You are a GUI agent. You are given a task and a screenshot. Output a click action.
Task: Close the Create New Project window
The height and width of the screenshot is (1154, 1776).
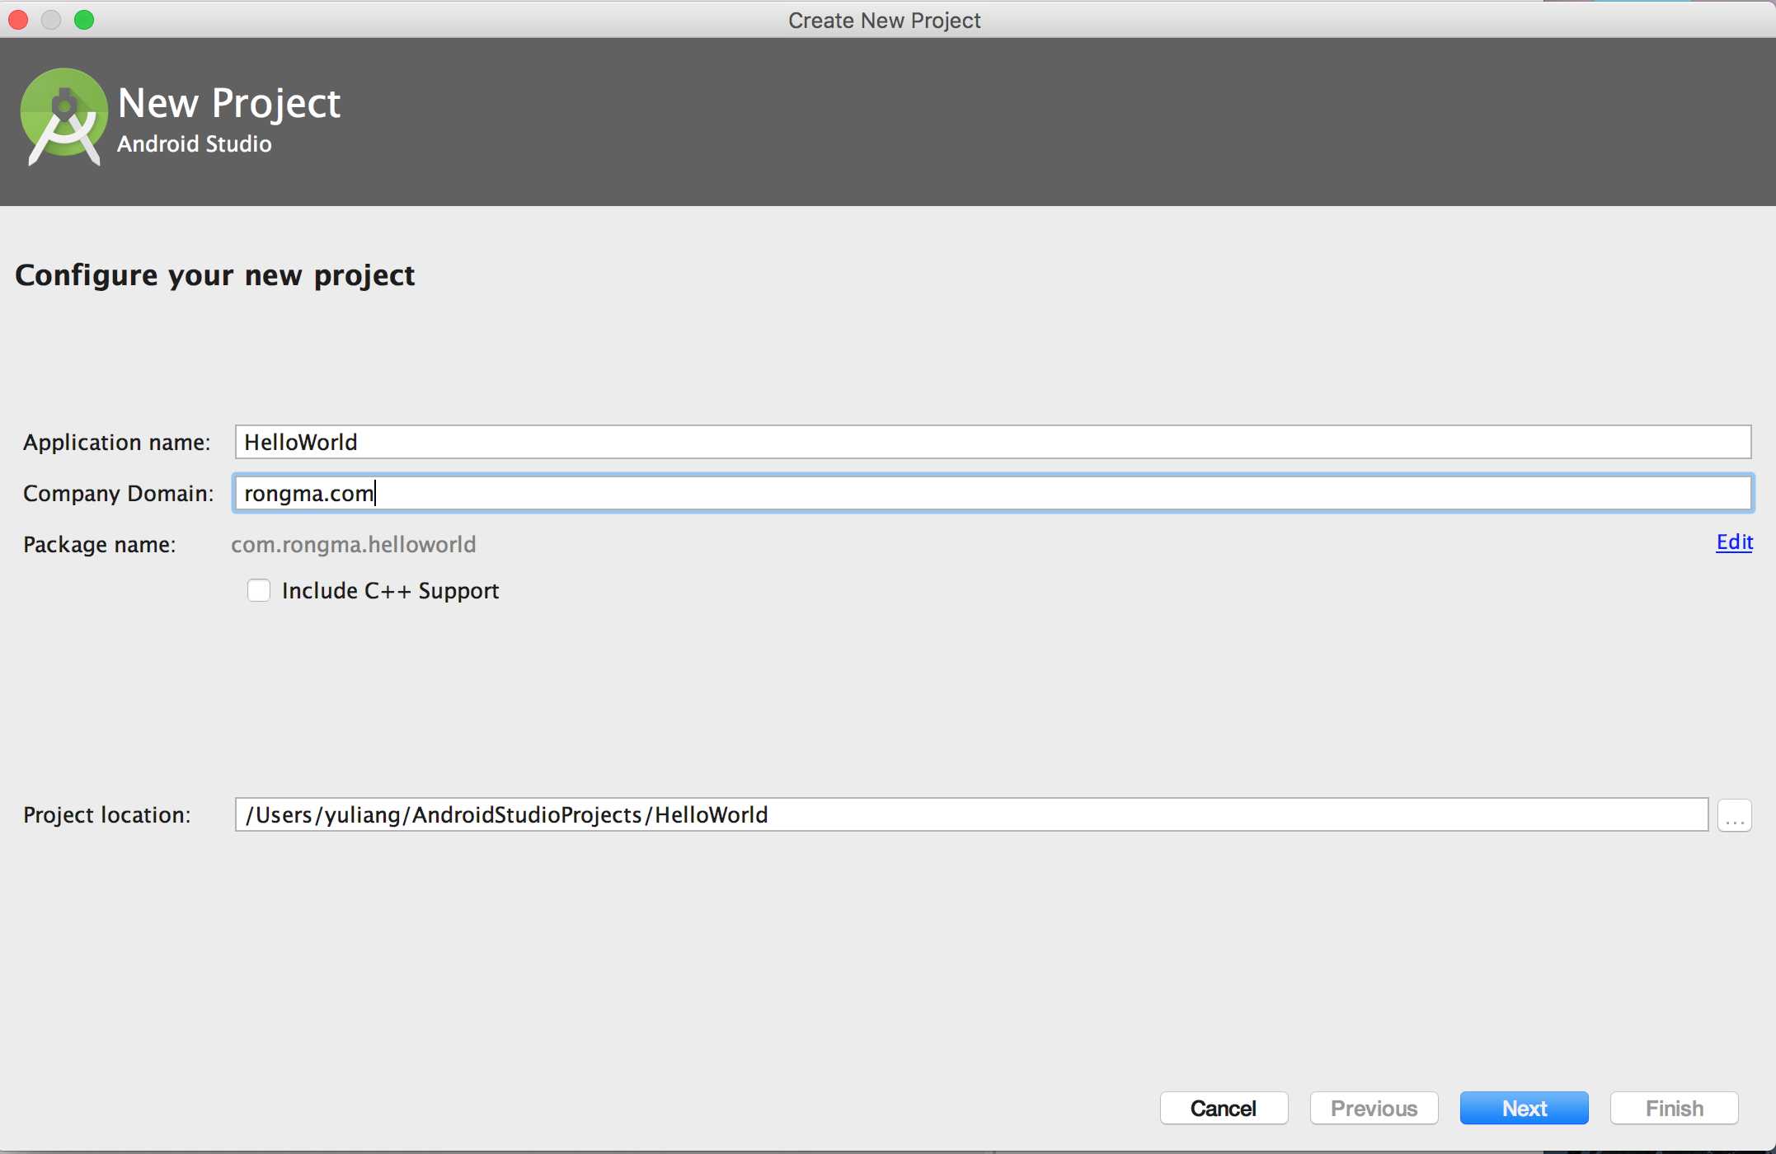(x=18, y=20)
